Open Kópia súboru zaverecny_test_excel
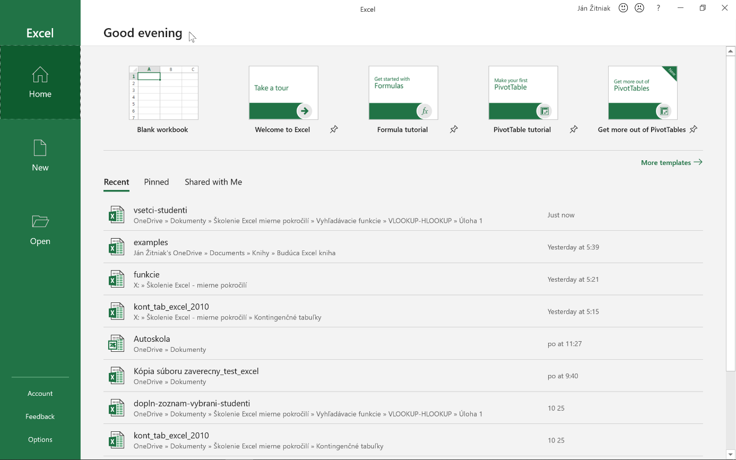The height and width of the screenshot is (460, 736). [403, 376]
